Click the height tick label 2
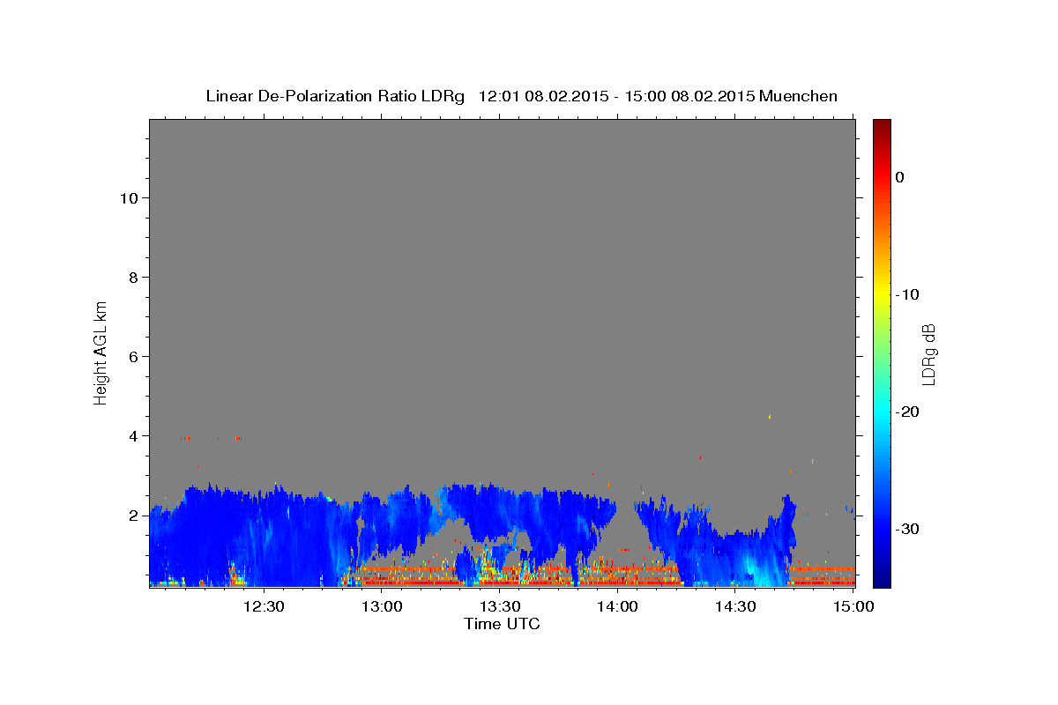Screen dimensions: 1058x705 point(132,515)
